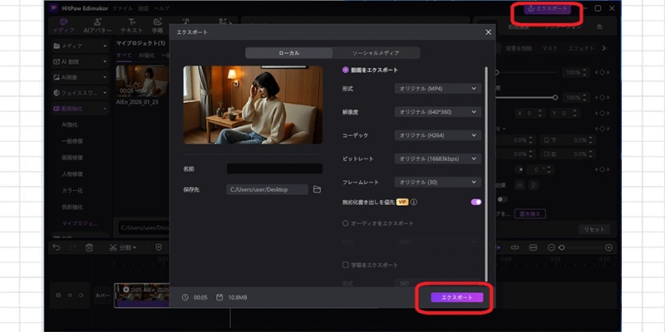This screenshot has width=665, height=332.
Task: Click the undo arrow in timeline toolbar
Action: tap(57, 247)
